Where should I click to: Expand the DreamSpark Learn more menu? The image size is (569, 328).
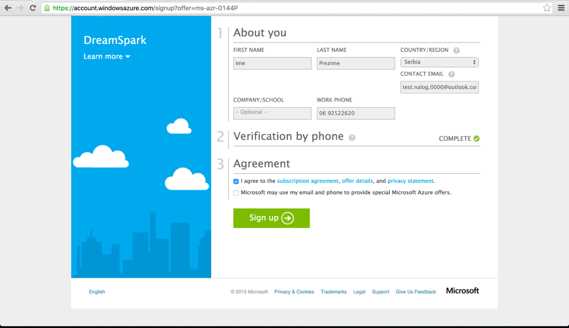point(106,56)
